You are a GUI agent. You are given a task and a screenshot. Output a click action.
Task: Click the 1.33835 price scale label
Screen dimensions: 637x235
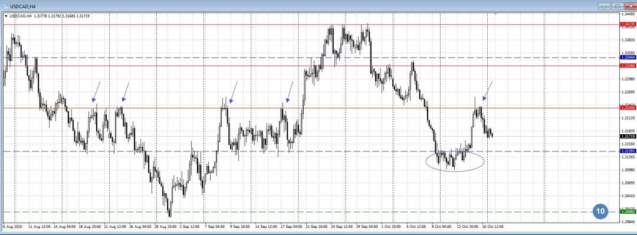628,40
